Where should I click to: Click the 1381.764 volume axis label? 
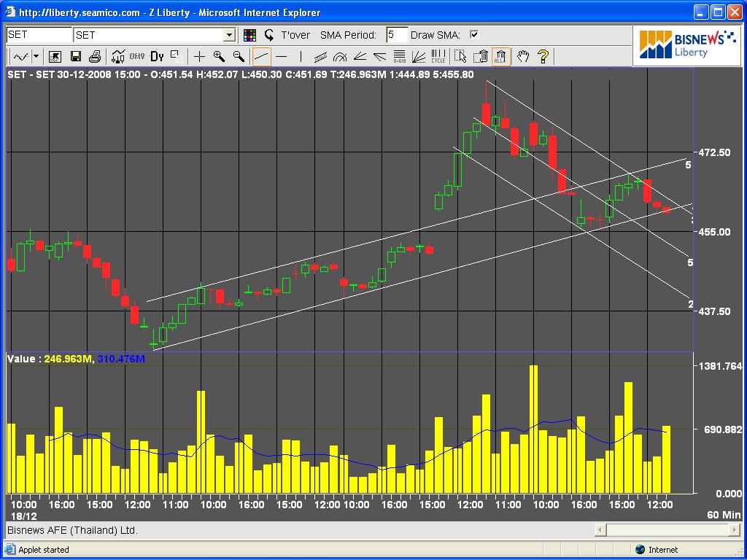coord(720,366)
